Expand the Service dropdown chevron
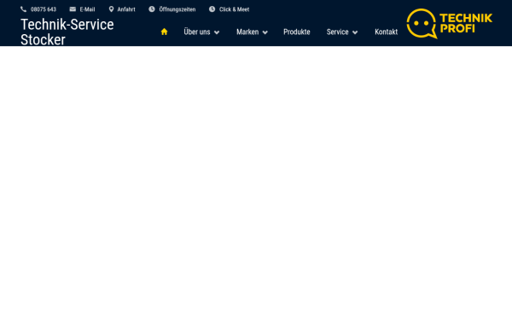The width and height of the screenshot is (512, 320). pos(355,32)
